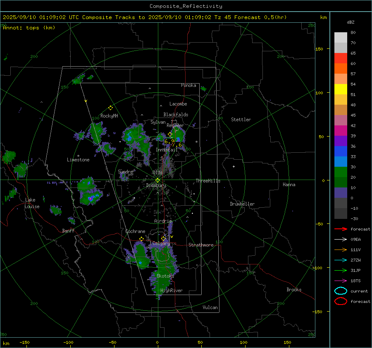Select the 39 dBZ magenta swatch
This screenshot has height=348, width=372.
pos(341,130)
